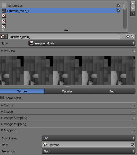Select the empty third texture slot

click(61, 16)
